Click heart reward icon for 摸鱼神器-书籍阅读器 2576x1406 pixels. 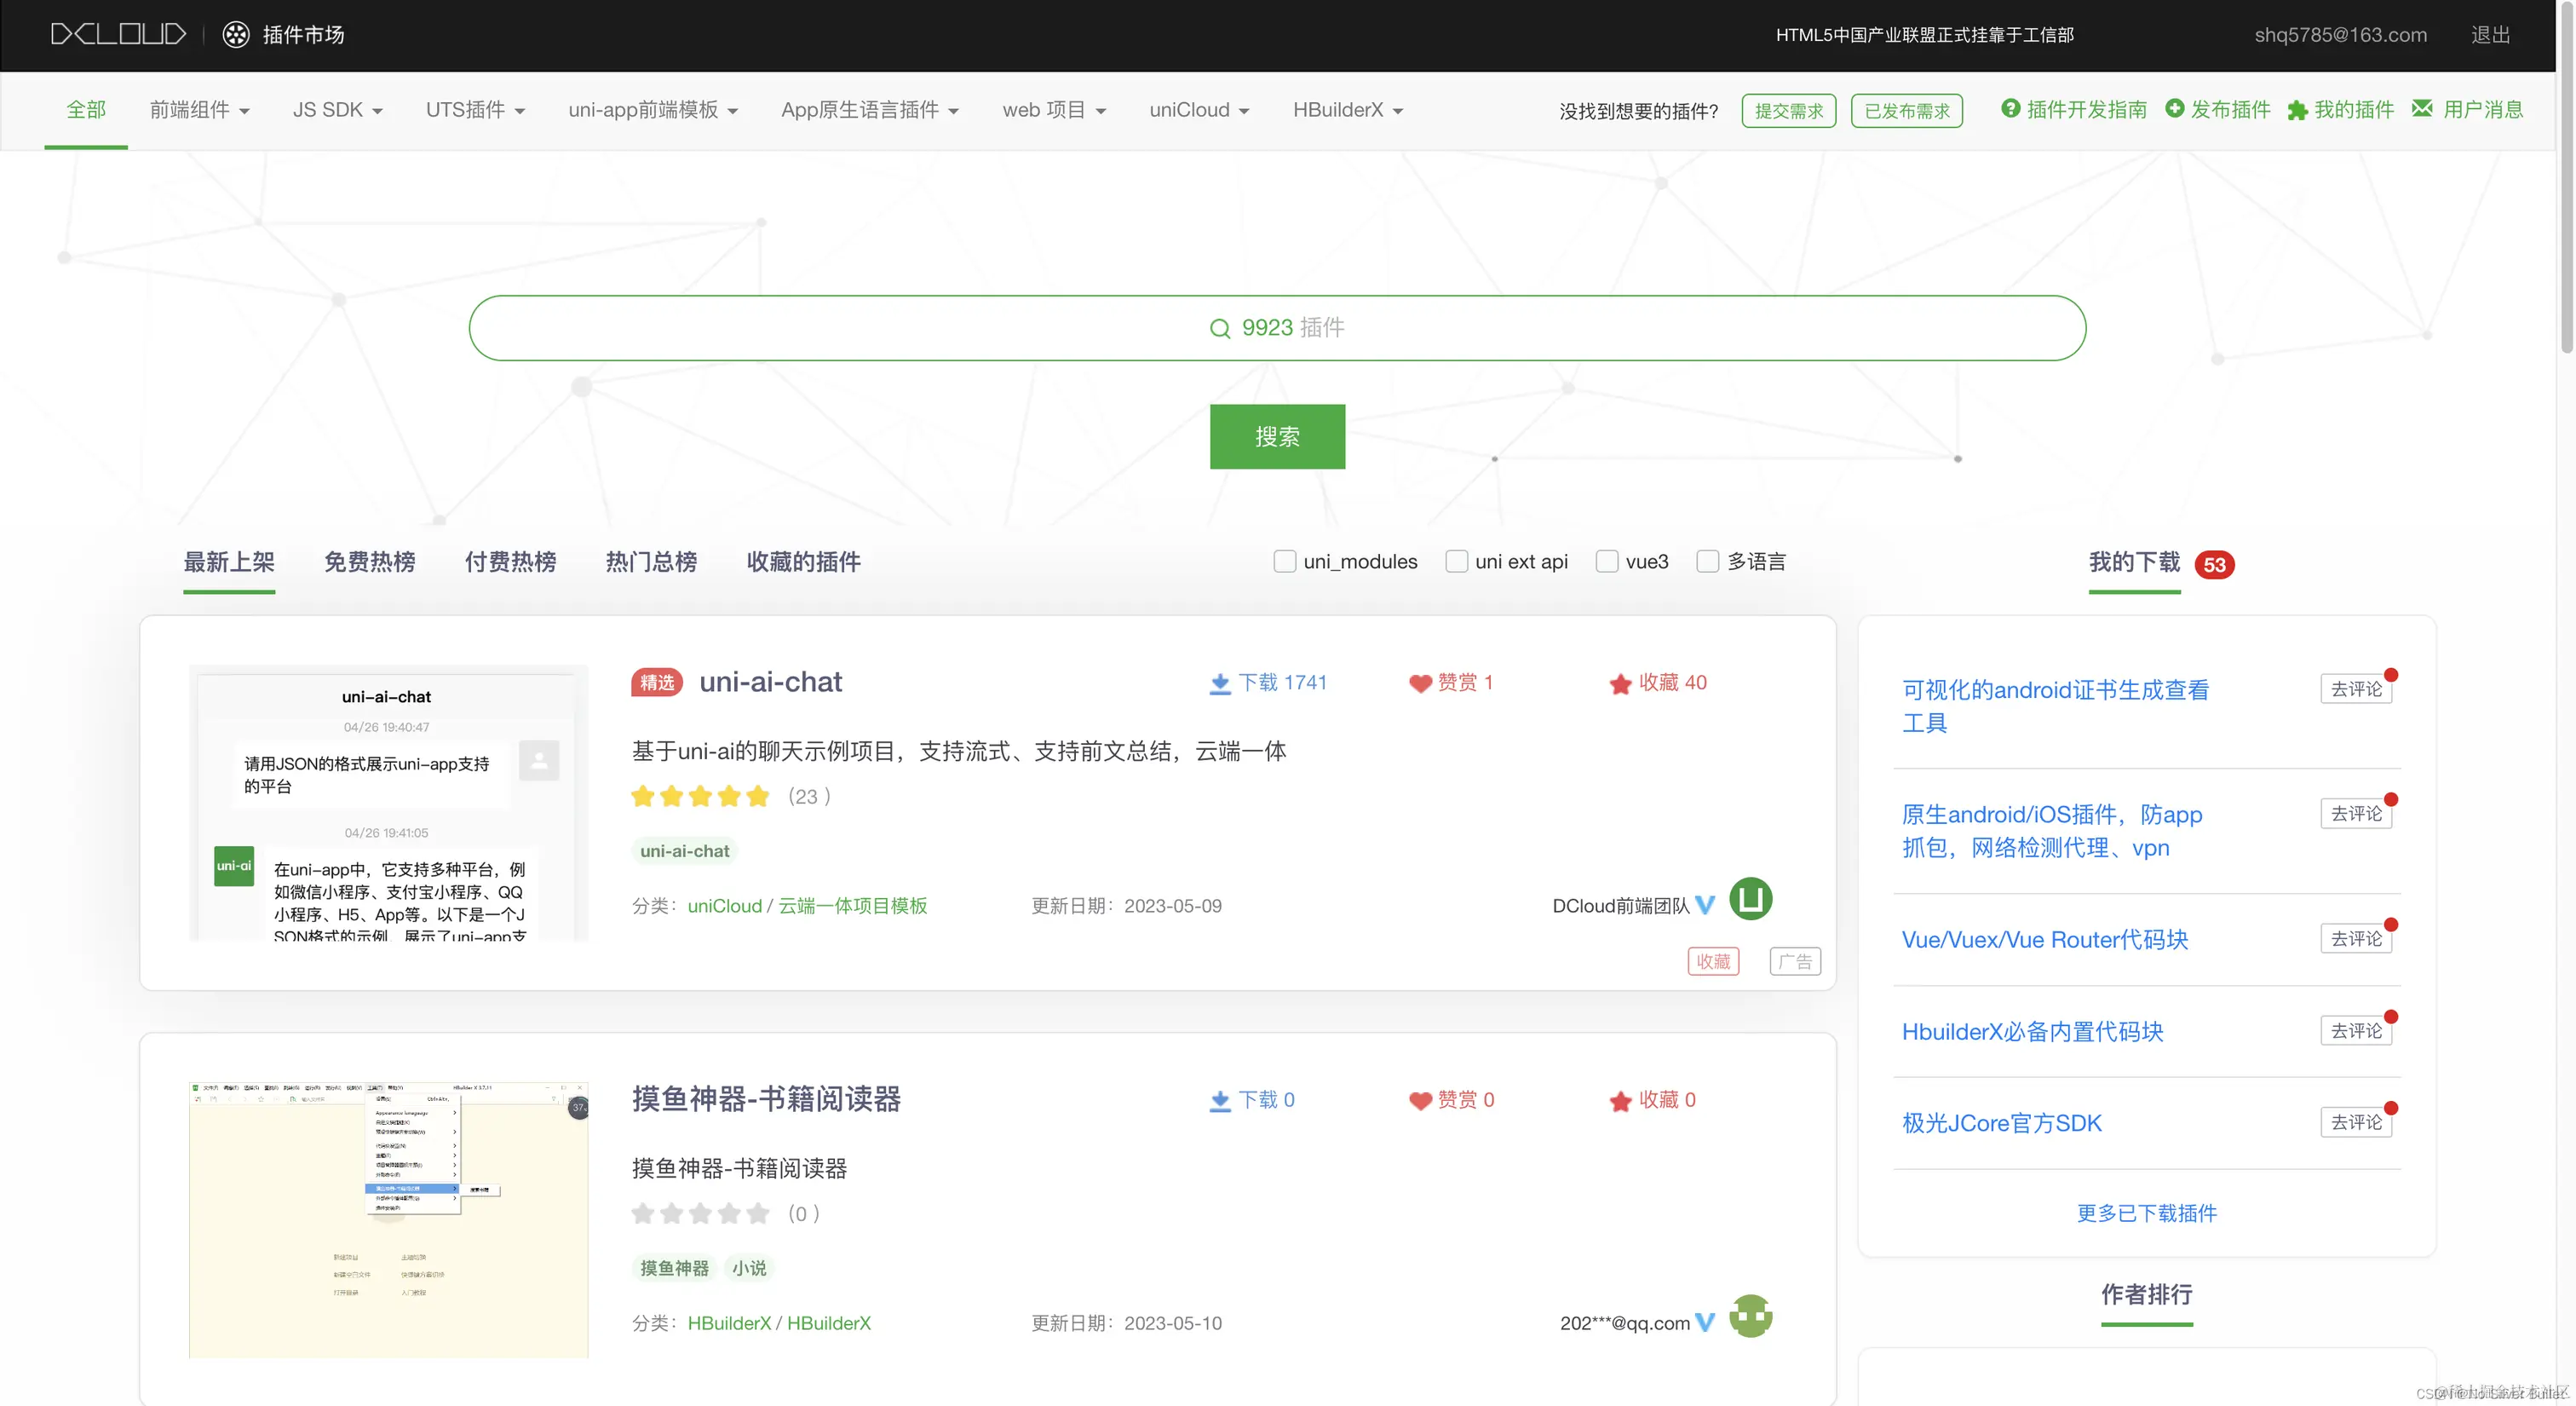pyautogui.click(x=1420, y=1101)
